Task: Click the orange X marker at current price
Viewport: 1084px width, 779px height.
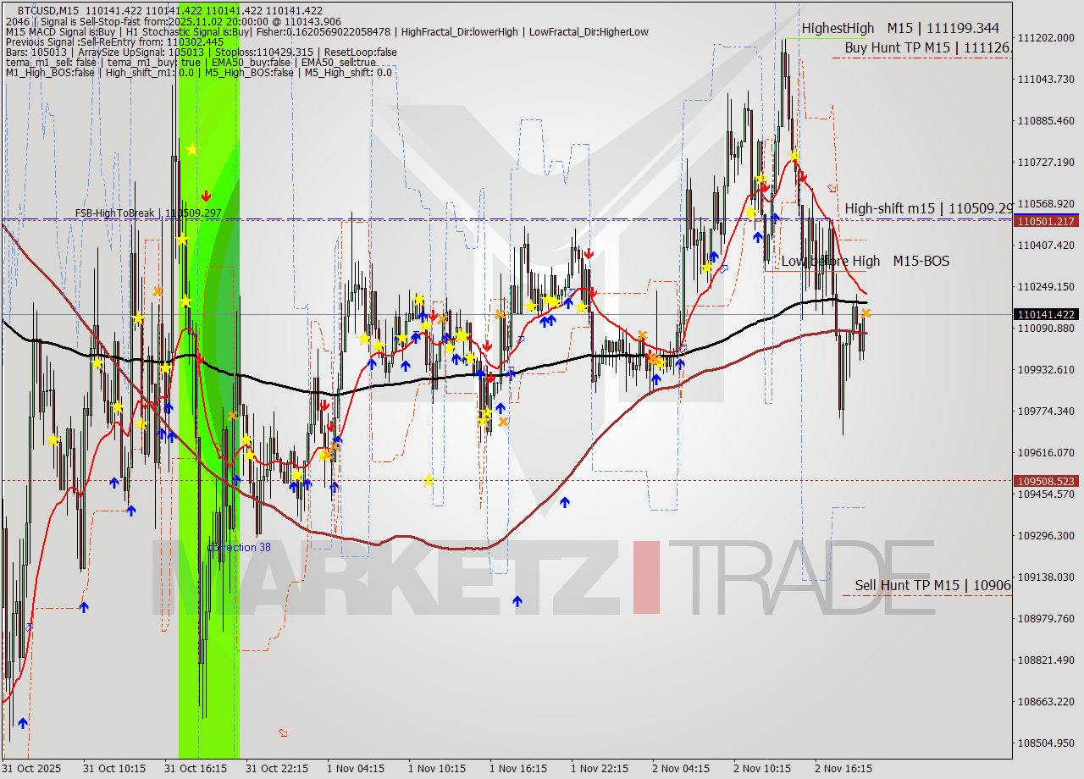Action: (x=866, y=314)
